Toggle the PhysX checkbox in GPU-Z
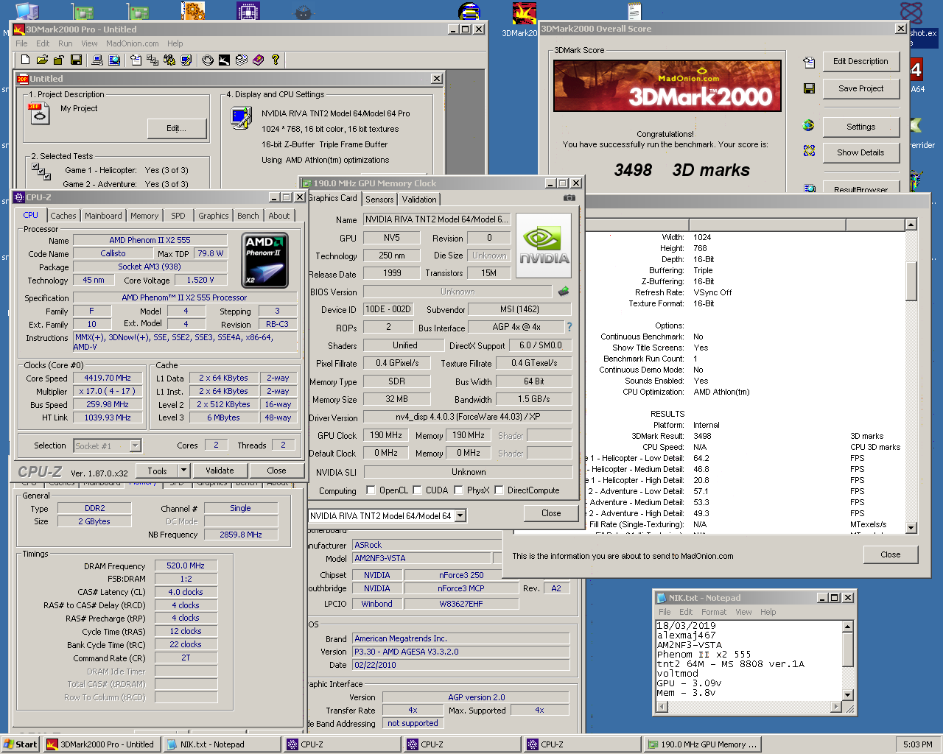The image size is (943, 754). tap(459, 490)
